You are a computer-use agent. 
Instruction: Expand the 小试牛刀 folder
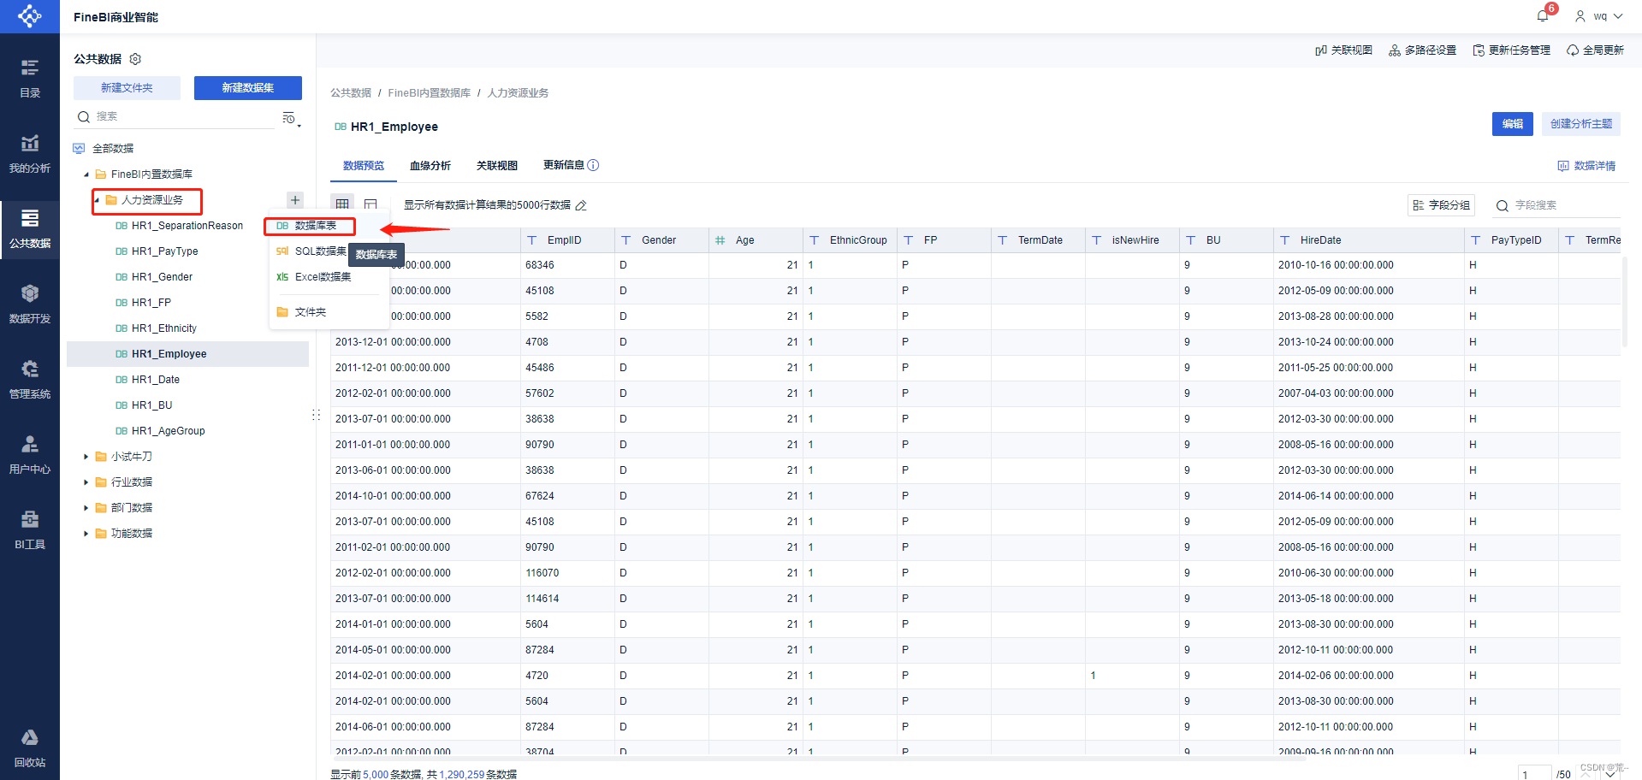(x=86, y=457)
